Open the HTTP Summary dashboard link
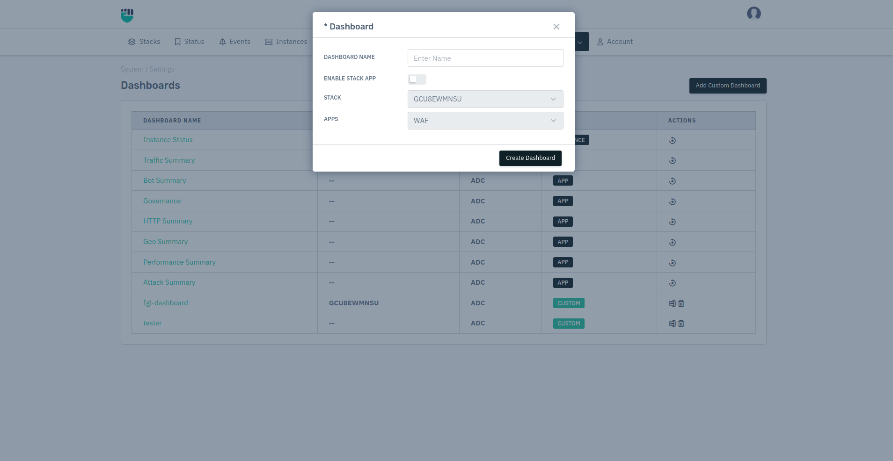 pyautogui.click(x=168, y=221)
